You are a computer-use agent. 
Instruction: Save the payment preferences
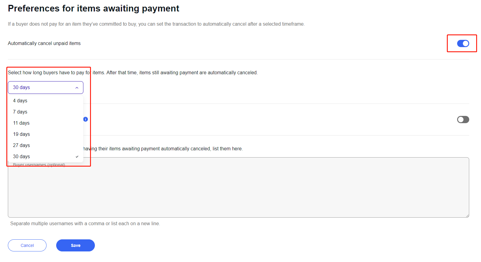click(76, 245)
